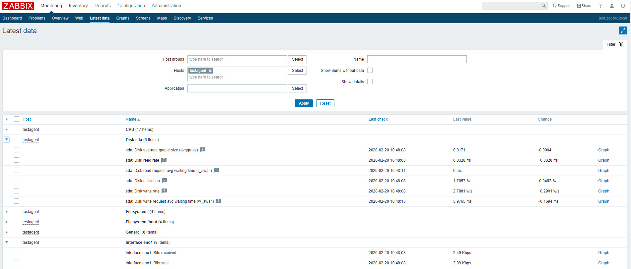Enable Show details checkbox
Viewport: 631px width, 269px height.
[x=370, y=81]
